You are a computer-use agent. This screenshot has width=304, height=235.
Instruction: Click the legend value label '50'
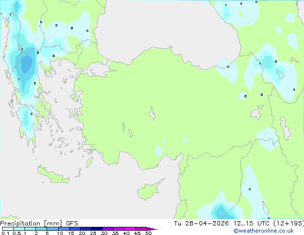pos(148,233)
